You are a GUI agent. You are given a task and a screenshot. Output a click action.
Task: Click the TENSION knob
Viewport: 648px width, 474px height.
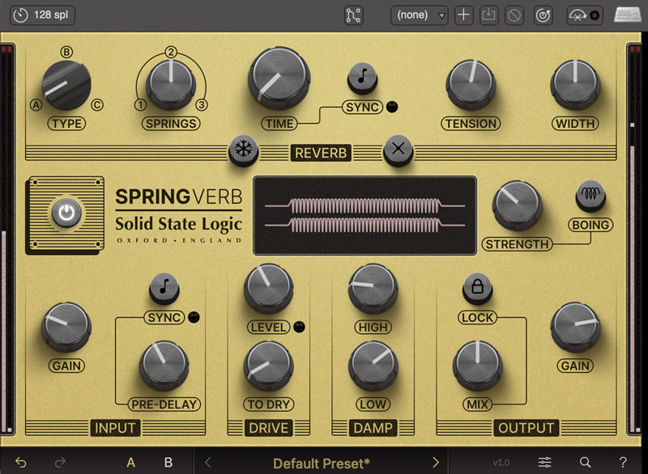pos(471,84)
